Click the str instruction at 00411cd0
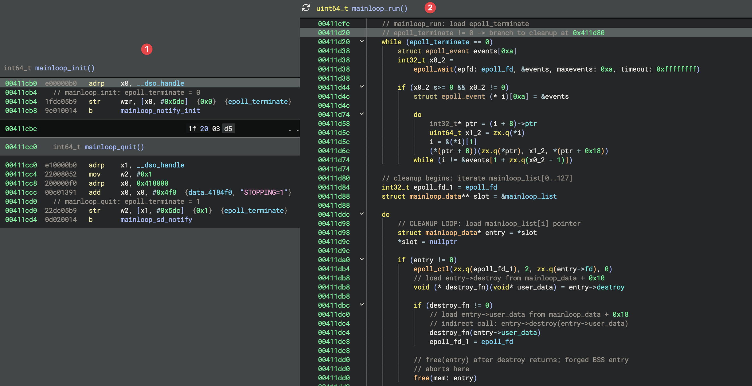Viewport: 752px width, 386px height. 94,211
